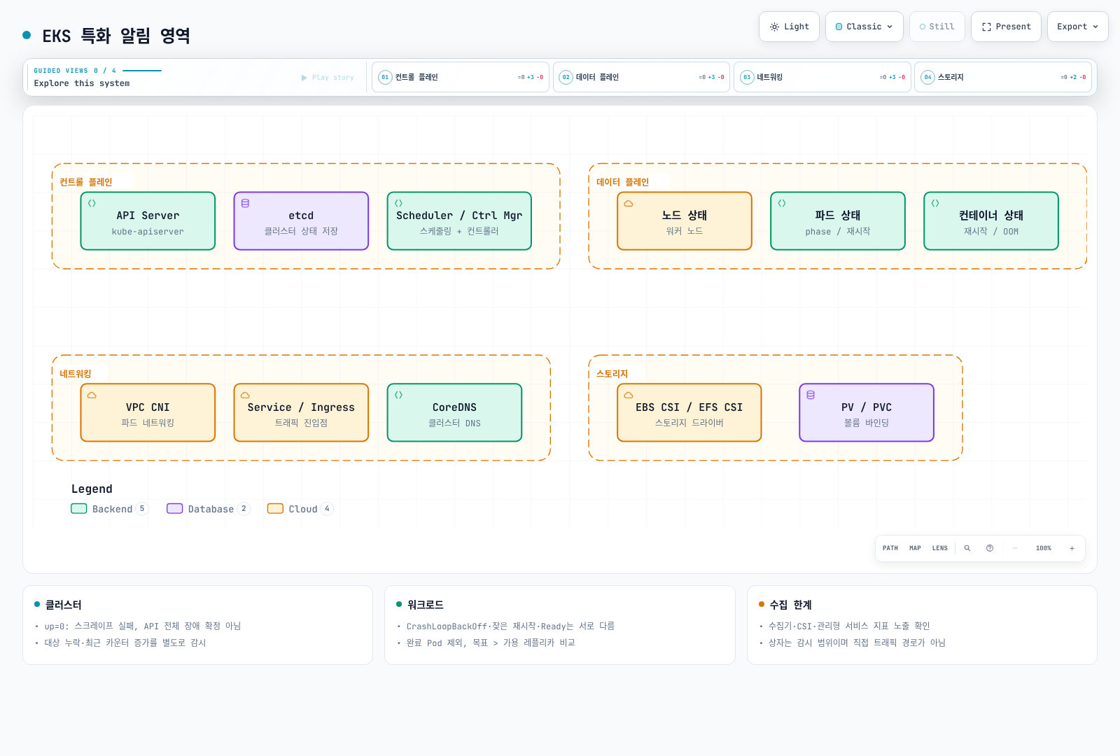The image size is (1120, 756).
Task: Toggle MAP mode in bottom toolbar
Action: (x=915, y=548)
